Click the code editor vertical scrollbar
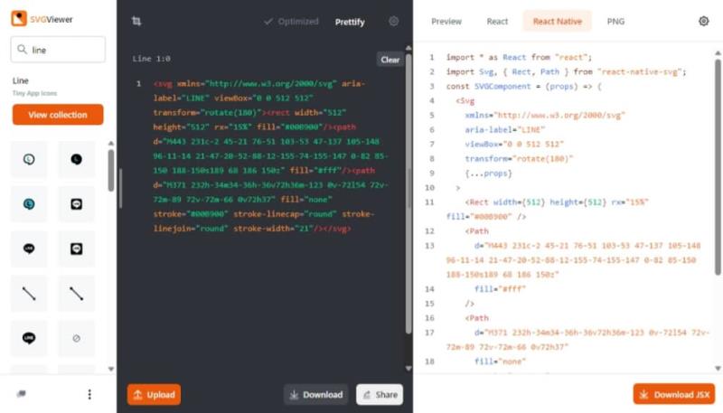This screenshot has width=723, height=413. click(x=408, y=193)
